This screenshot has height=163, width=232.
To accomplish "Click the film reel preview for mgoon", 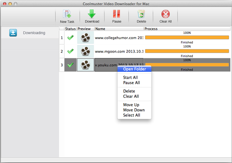I will point(85,51).
